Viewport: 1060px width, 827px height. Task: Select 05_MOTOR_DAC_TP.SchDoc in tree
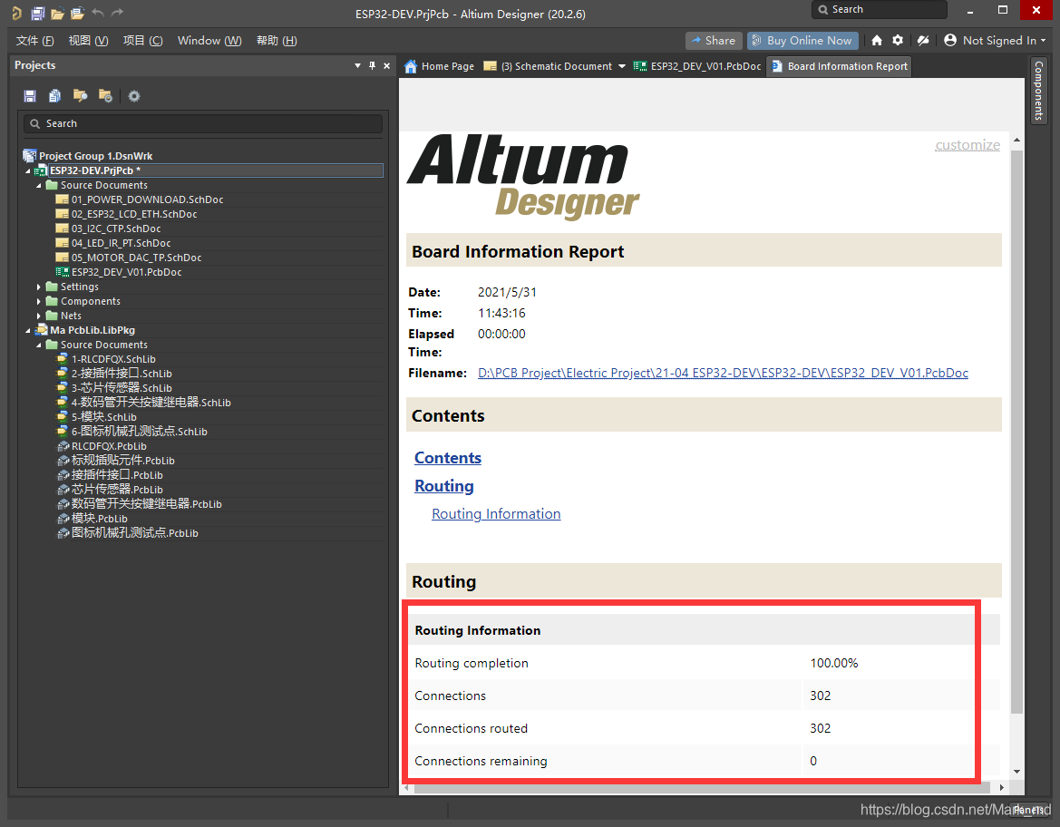(137, 258)
